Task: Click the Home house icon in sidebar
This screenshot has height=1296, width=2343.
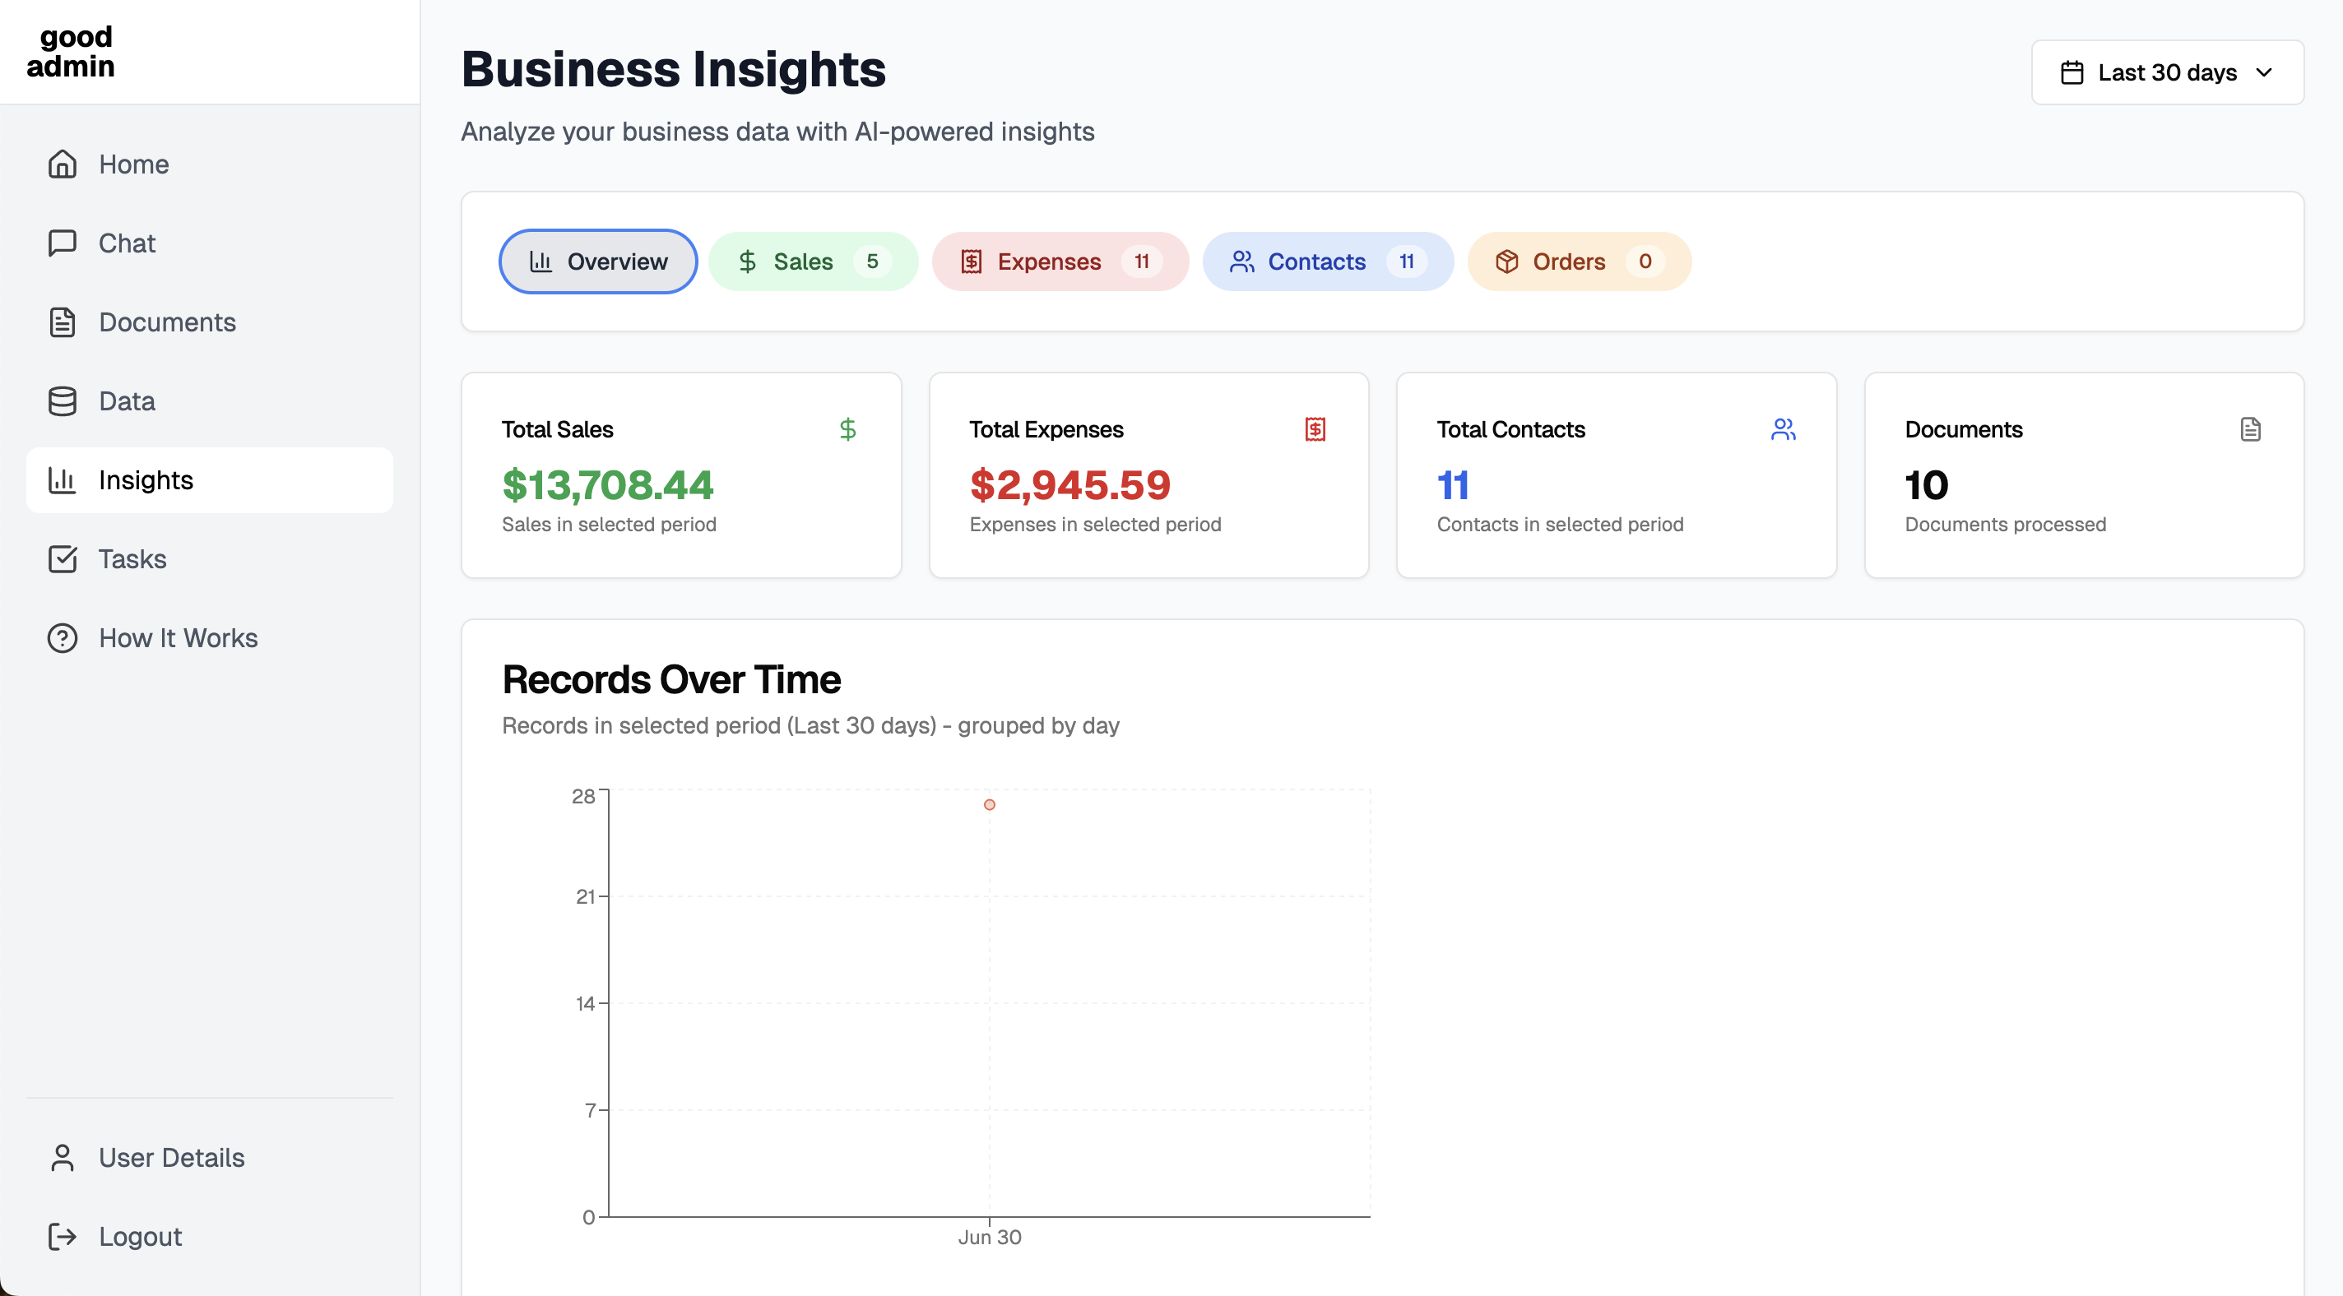Action: (x=62, y=164)
